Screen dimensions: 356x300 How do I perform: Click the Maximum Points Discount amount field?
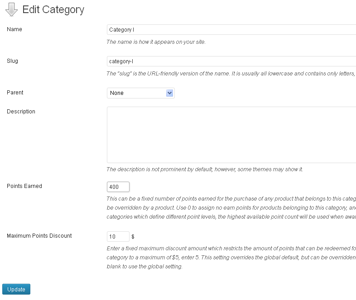[118, 237]
